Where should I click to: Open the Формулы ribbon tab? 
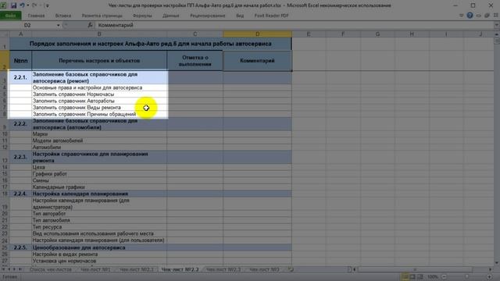coord(142,16)
